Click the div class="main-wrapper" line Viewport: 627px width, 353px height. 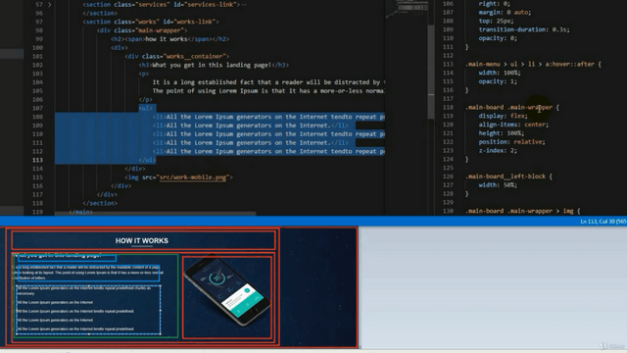point(142,30)
